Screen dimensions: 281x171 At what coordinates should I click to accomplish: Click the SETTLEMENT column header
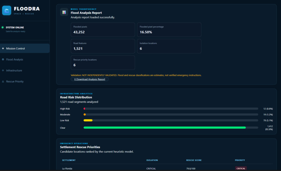[69, 160]
